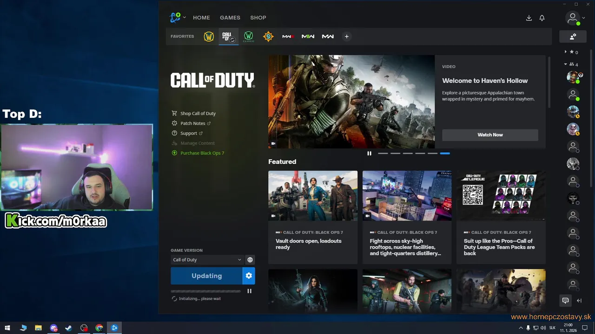Open the downloads icon in the top bar
This screenshot has width=595, height=334.
coord(529,18)
